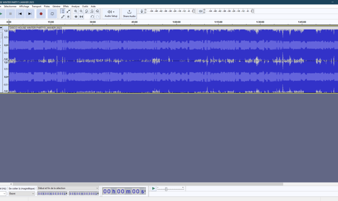The image size is (338, 201).
Task: Click the horizontal scrollbar thumb
Action: point(148,184)
